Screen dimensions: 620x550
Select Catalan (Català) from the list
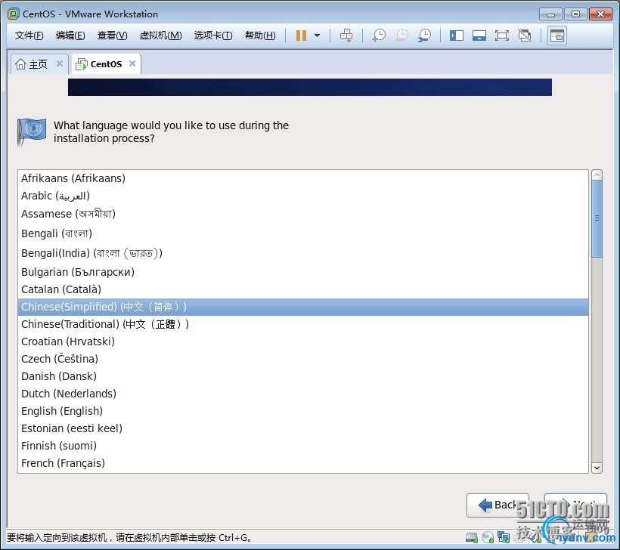[x=303, y=289]
